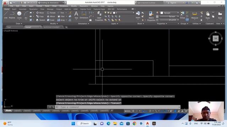Expand the Draw panel
Viewport: 227px width, 127px height.
point(19,24)
